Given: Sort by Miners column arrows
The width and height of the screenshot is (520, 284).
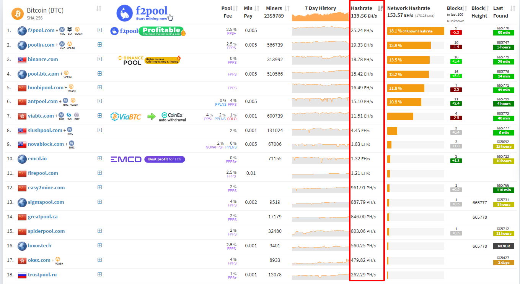Looking at the screenshot, I should pos(287,8).
